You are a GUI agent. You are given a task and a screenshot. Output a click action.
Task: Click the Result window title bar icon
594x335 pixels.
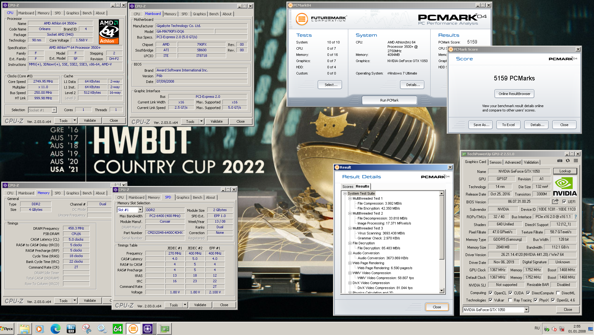(x=337, y=167)
